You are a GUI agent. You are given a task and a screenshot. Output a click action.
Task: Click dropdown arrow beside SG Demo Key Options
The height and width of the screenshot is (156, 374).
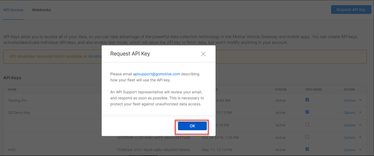360,113
